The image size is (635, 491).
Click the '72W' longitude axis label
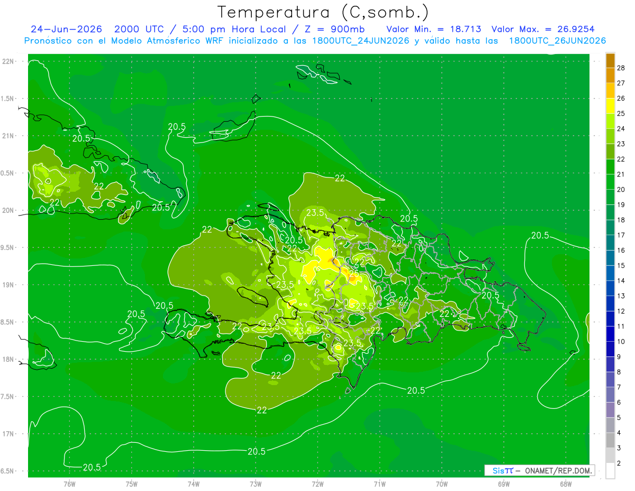tap(317, 484)
